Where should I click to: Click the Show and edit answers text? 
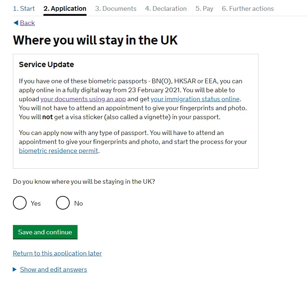point(54,270)
